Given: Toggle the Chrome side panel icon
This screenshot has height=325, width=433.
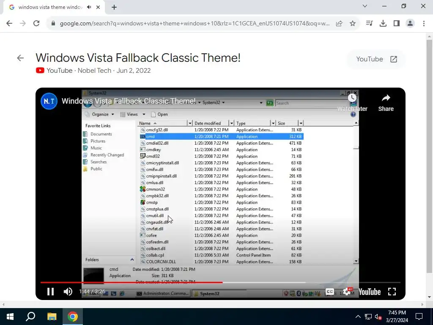Looking at the screenshot, I should tap(397, 24).
